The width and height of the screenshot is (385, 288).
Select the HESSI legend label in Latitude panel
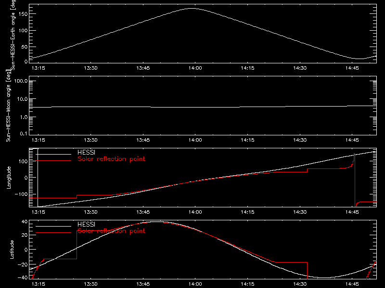86,224
